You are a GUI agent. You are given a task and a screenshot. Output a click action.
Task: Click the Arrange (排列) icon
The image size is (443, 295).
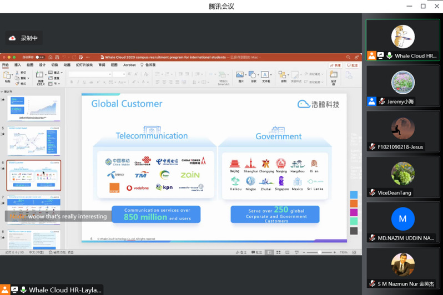(282, 74)
